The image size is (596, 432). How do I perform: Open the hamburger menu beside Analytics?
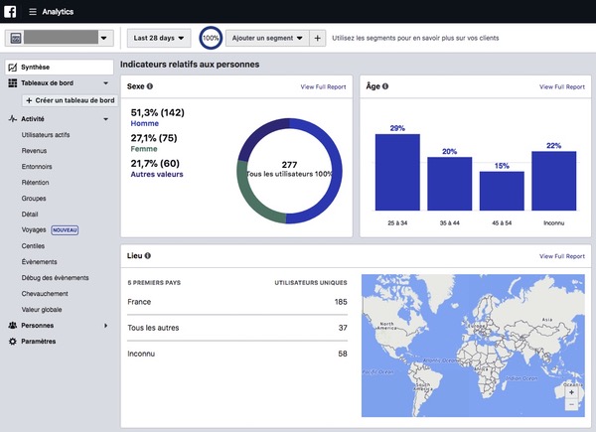[x=33, y=11]
